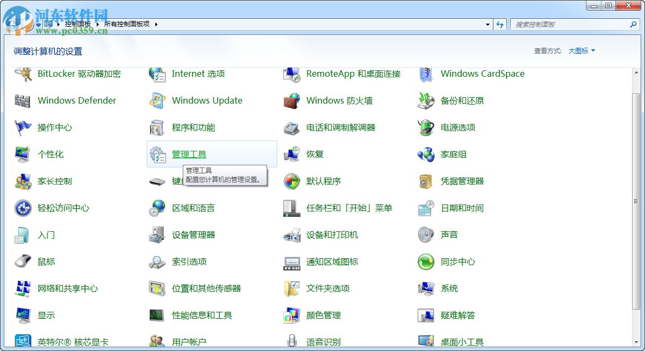Open Windows Defender settings
645x351 pixels.
(76, 100)
